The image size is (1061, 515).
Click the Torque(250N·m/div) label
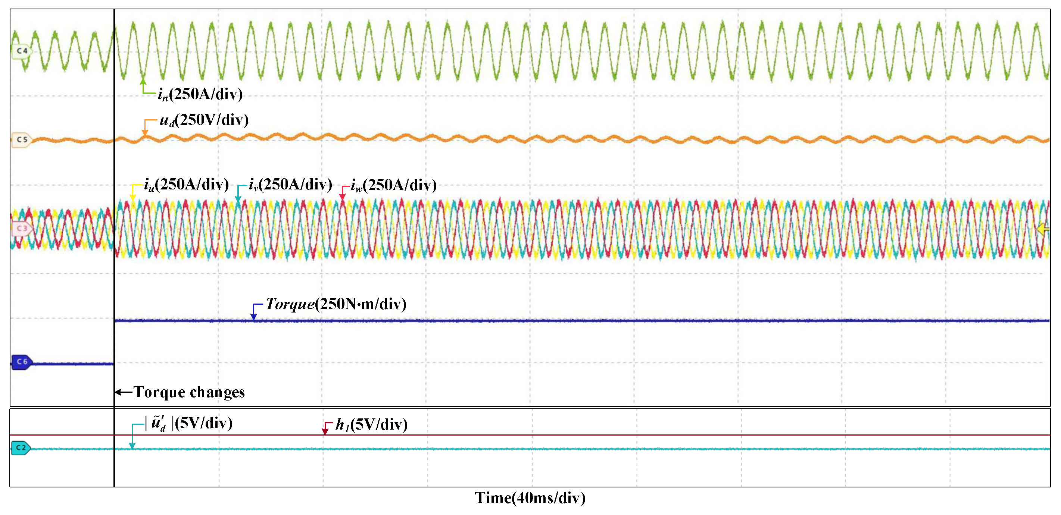coord(336,304)
